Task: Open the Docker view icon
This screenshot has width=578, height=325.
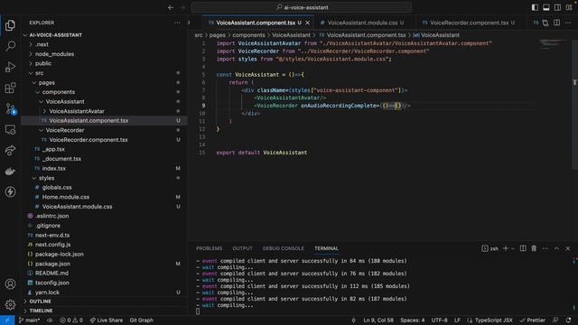Action: [x=10, y=172]
